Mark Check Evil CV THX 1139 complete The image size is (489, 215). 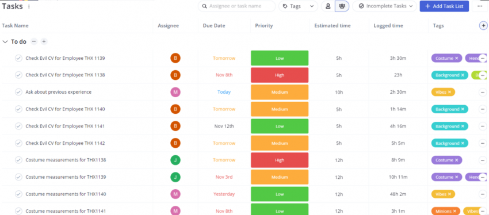[x=19, y=58]
